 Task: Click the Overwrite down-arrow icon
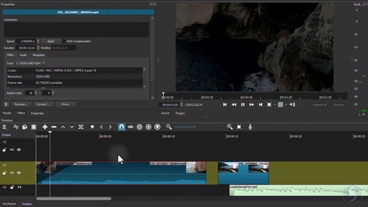click(x=72, y=127)
